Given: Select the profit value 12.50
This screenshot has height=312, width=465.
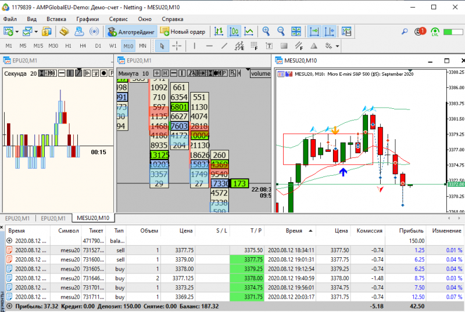Looking at the screenshot, I should [418, 297].
